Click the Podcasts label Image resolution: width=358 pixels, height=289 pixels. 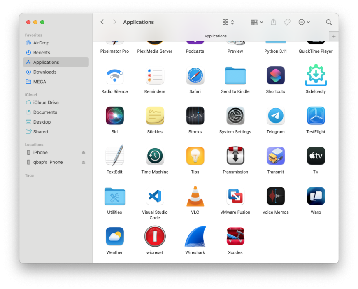(195, 51)
